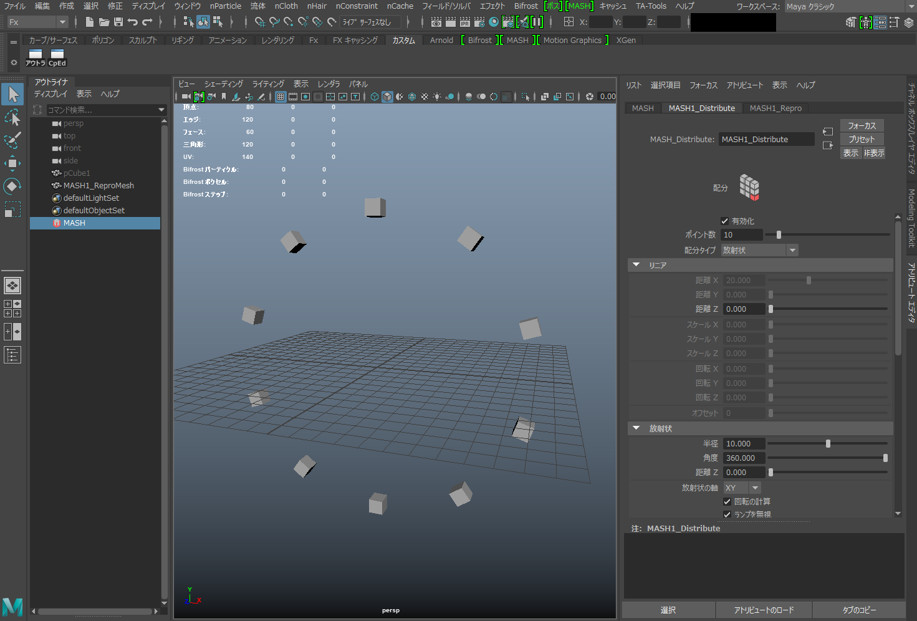Adjust the 半径 slider

[x=827, y=443]
